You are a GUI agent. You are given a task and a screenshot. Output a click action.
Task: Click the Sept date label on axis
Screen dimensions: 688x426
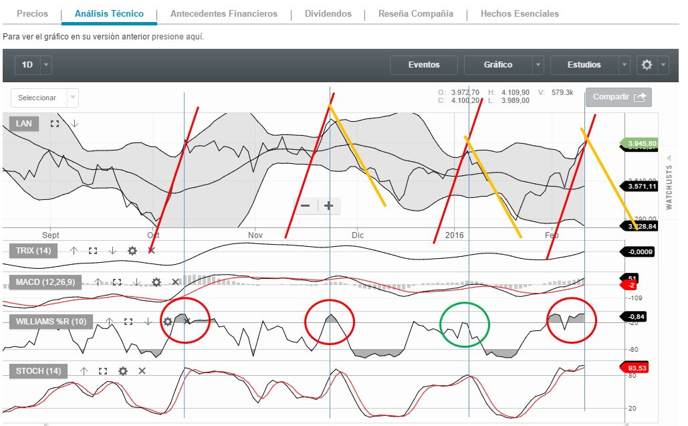(50, 235)
